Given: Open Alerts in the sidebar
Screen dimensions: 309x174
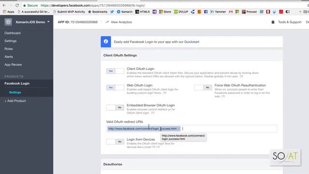Looking at the screenshot, I should pyautogui.click(x=9, y=57).
